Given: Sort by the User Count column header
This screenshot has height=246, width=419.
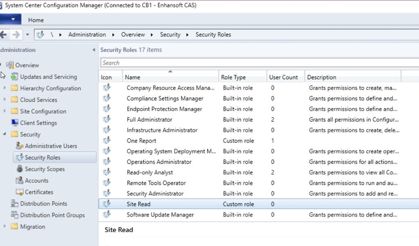Looking at the screenshot, I should (x=286, y=77).
